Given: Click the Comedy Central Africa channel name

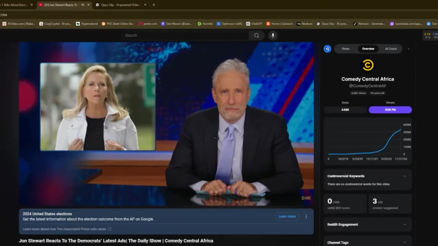Looking at the screenshot, I should tap(368, 79).
